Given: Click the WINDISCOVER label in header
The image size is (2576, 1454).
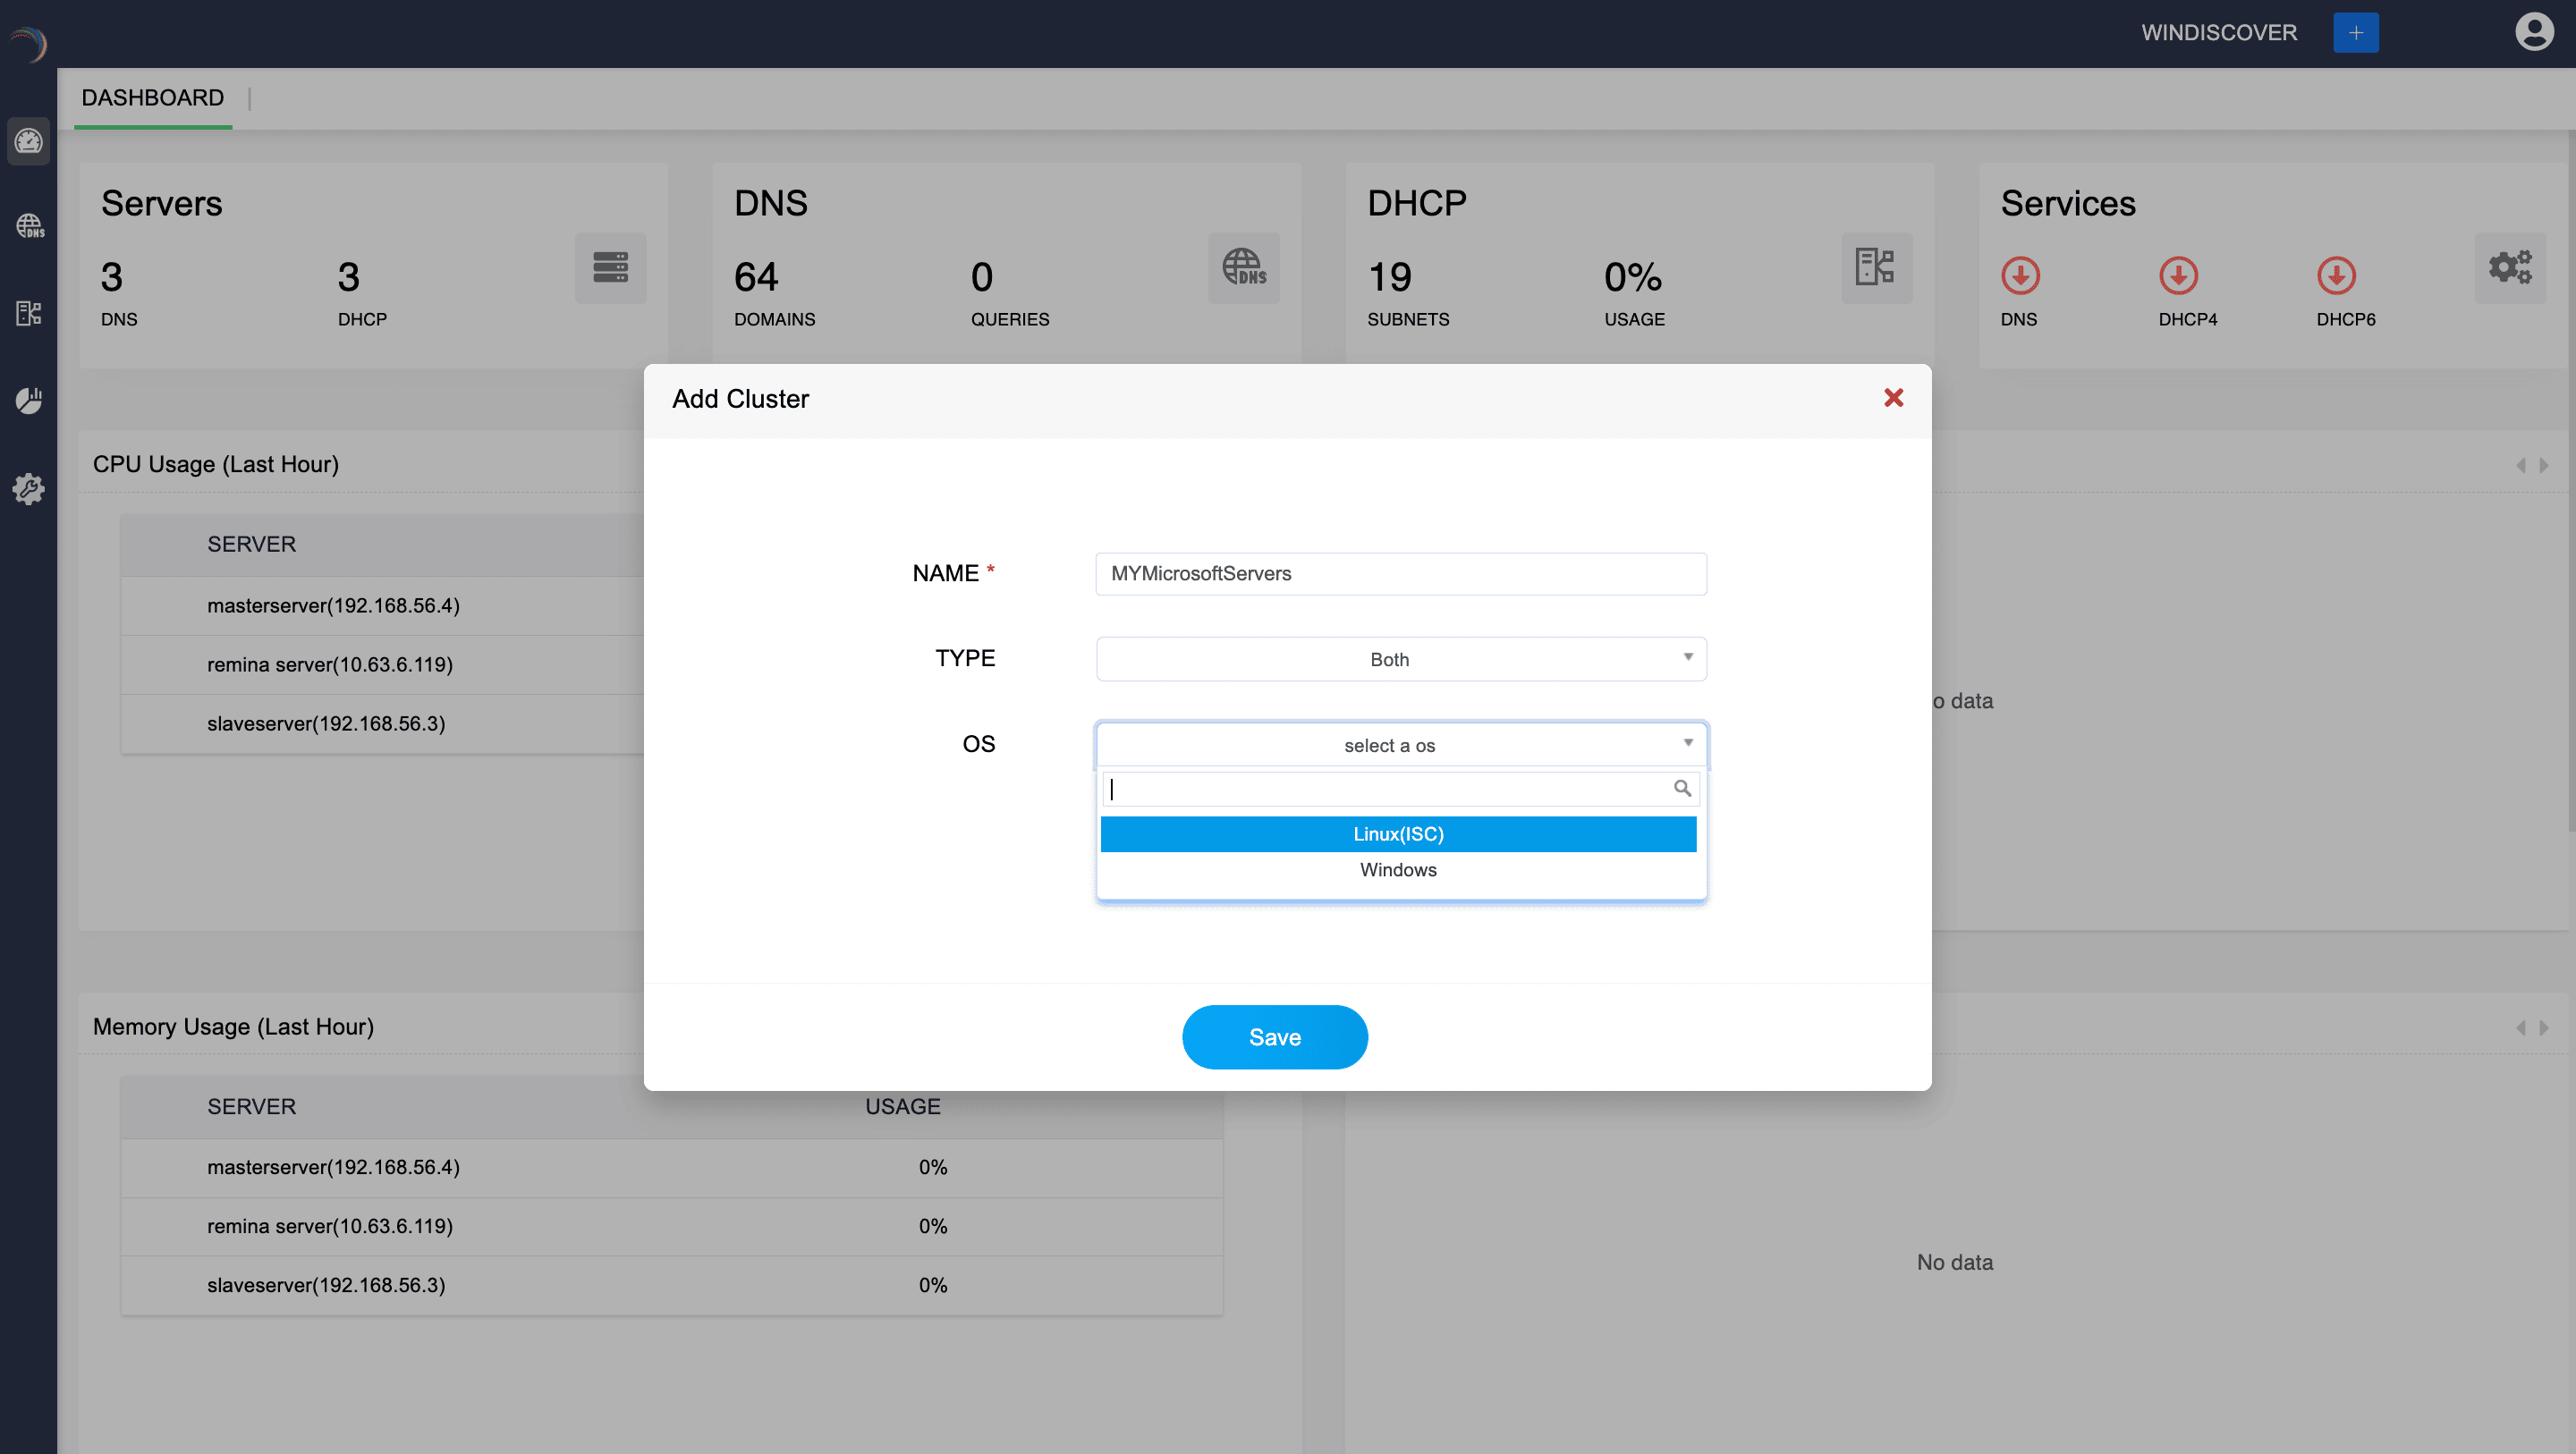Looking at the screenshot, I should [2219, 32].
